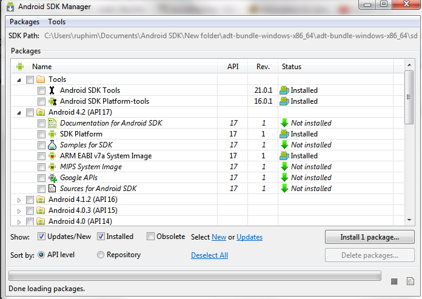Enable the Obsolete show checkbox
Screen dimensions: 422x299
pos(150,237)
